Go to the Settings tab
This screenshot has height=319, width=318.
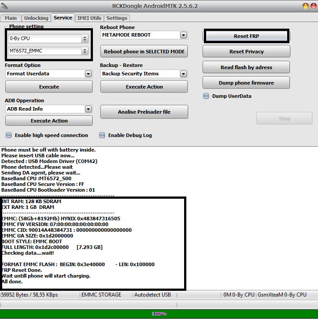pos(117,18)
